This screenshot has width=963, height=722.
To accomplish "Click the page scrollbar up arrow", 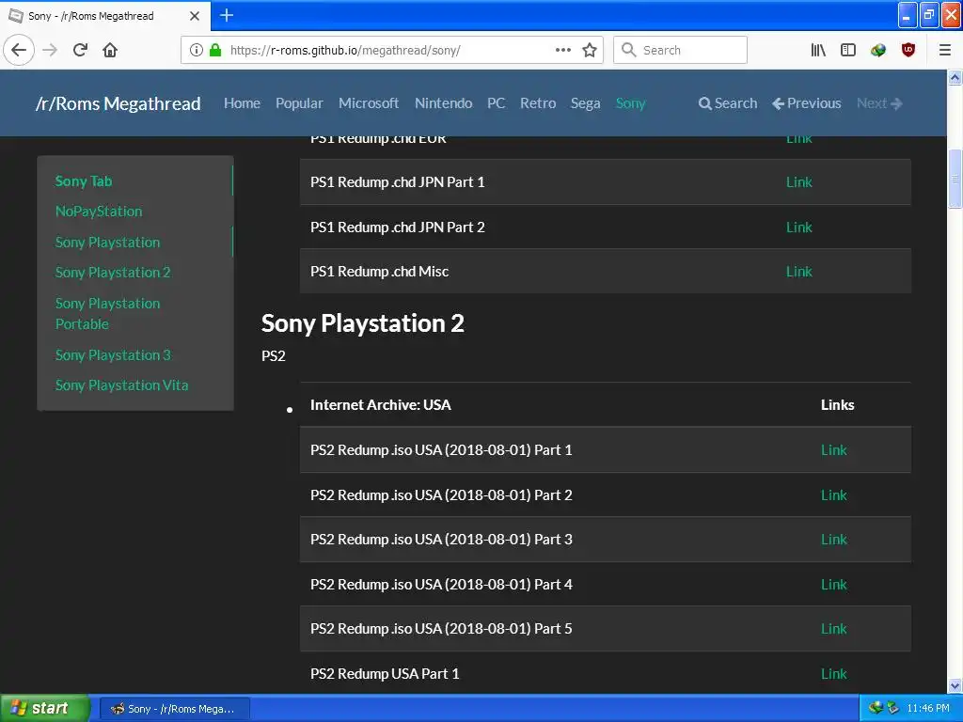I will 955,77.
